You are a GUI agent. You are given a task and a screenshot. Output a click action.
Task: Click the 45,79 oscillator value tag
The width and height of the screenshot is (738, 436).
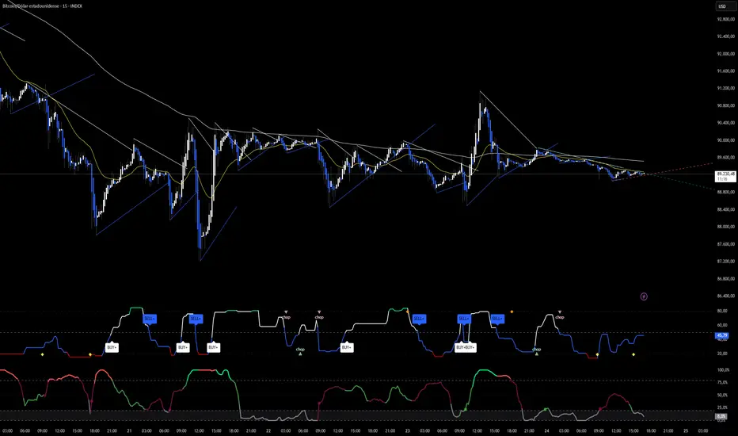[722, 335]
